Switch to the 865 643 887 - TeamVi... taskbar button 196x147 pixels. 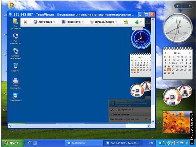[123, 143]
